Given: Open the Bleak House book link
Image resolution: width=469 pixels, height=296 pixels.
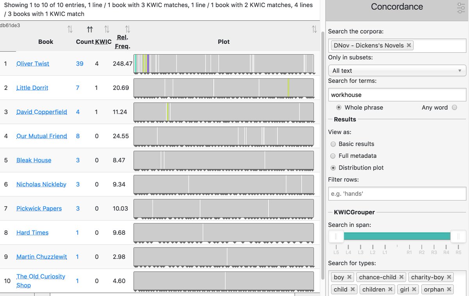Looking at the screenshot, I should tap(34, 160).
